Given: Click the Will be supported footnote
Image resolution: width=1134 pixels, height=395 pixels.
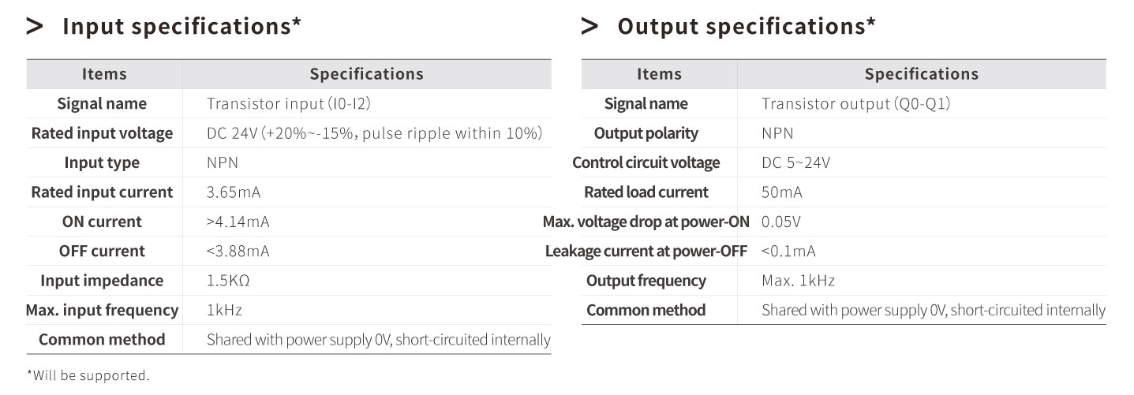Looking at the screenshot, I should [88, 376].
